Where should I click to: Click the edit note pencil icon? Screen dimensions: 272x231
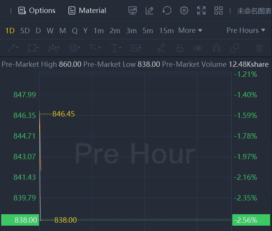click(149, 11)
